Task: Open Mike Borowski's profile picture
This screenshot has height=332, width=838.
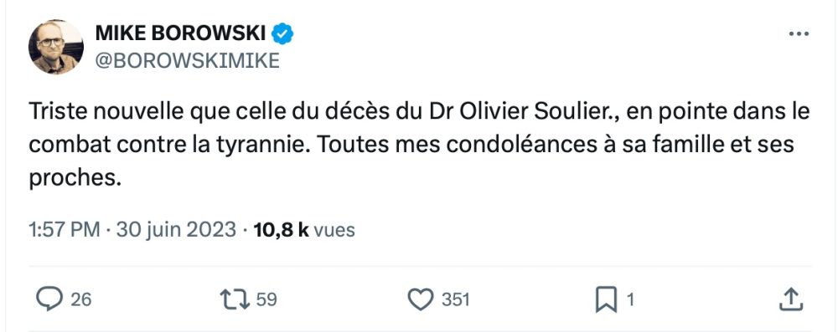Action: point(55,47)
